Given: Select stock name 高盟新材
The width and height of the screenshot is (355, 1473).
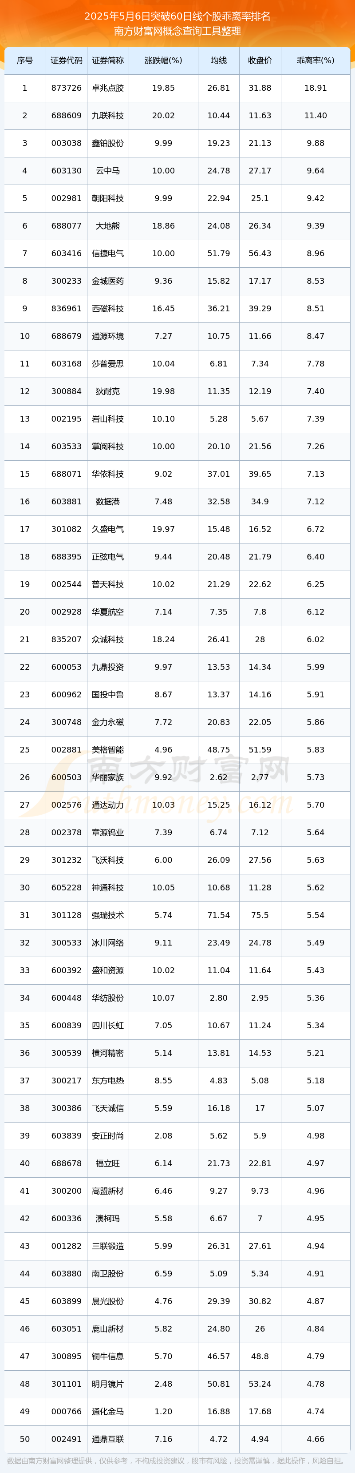Looking at the screenshot, I should pos(108,1191).
